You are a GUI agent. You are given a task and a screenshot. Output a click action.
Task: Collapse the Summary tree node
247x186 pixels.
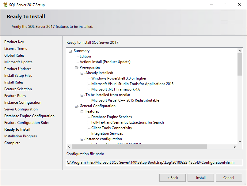(x=70, y=51)
